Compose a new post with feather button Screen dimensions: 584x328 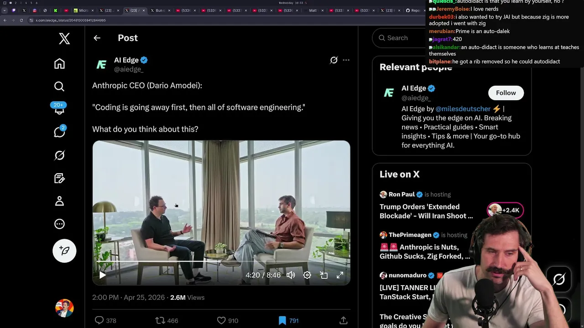pos(64,251)
